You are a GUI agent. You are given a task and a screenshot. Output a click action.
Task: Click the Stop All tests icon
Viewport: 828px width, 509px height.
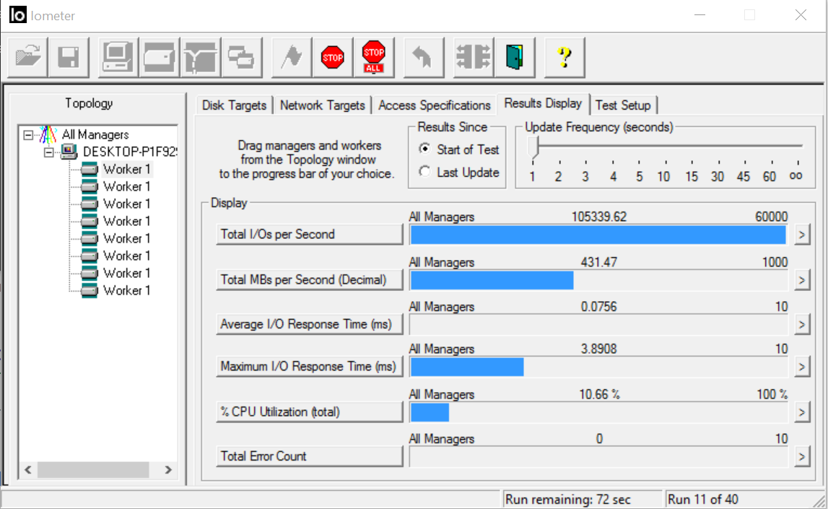point(373,57)
